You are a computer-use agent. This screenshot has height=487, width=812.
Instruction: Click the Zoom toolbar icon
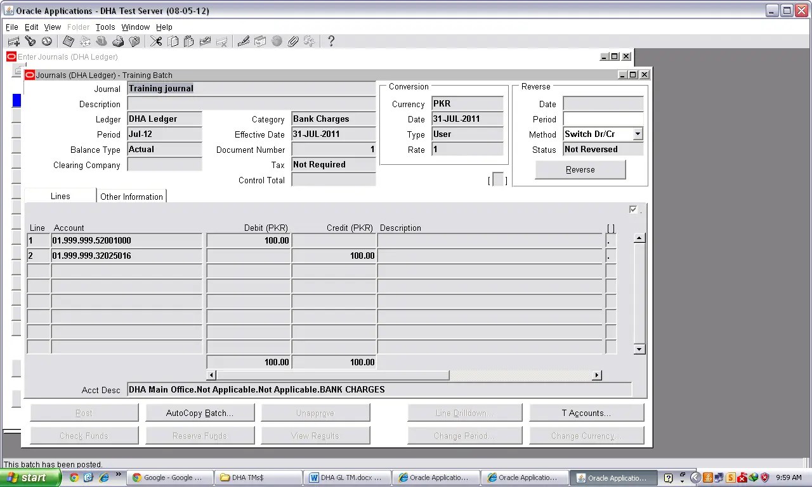[259, 42]
